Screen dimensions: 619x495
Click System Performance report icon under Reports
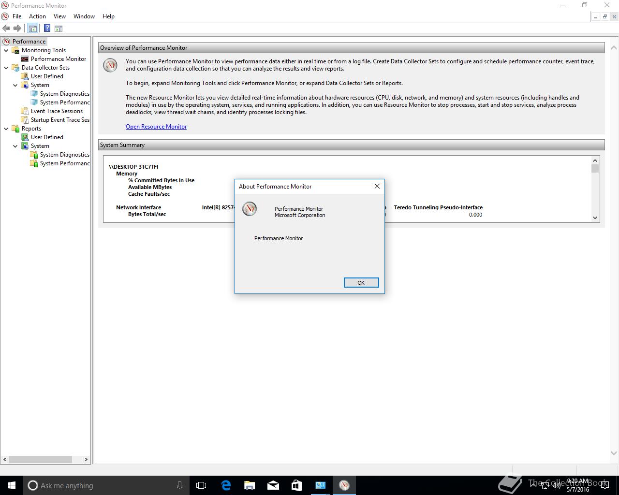(x=34, y=163)
